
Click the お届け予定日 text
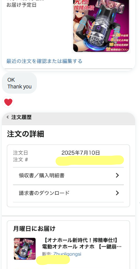21,5
